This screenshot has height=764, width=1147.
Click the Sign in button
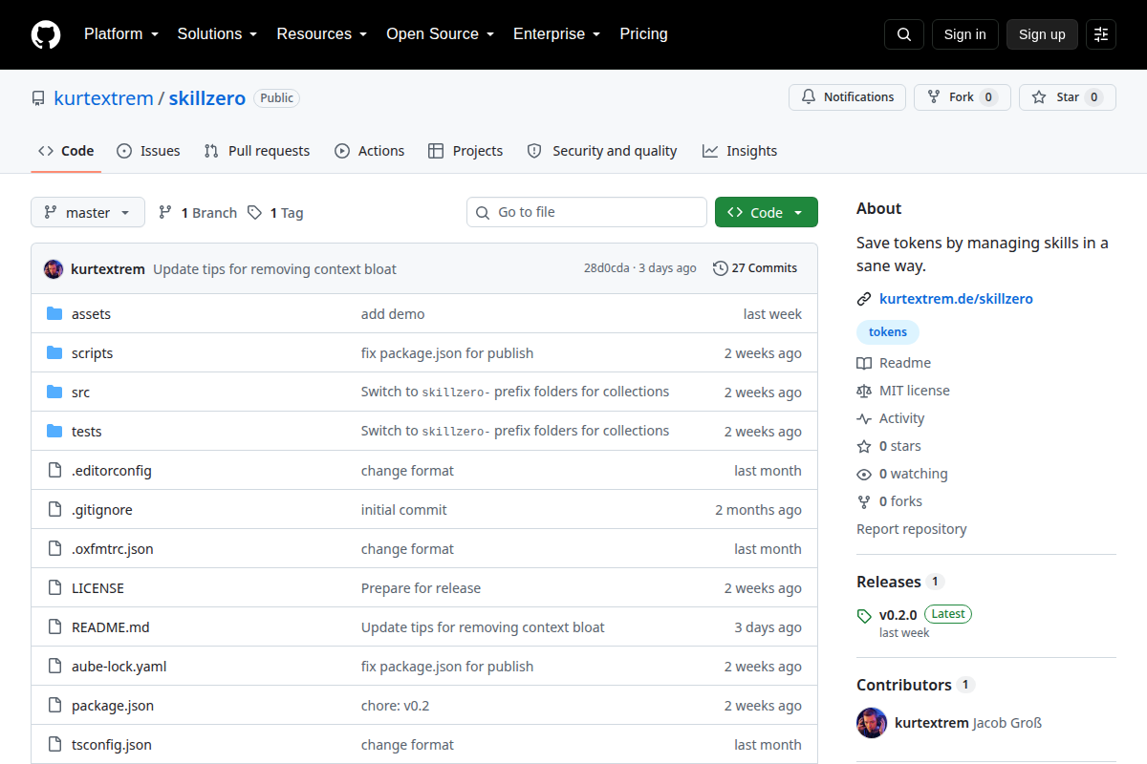pos(964,34)
